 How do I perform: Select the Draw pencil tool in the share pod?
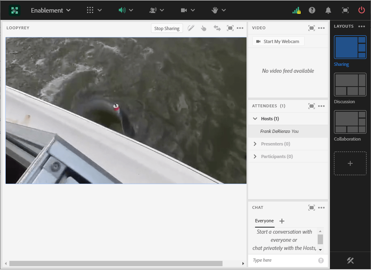[x=191, y=28]
